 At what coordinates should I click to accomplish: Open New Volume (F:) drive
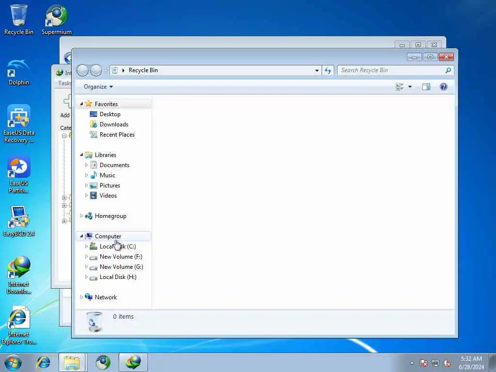pyautogui.click(x=121, y=257)
